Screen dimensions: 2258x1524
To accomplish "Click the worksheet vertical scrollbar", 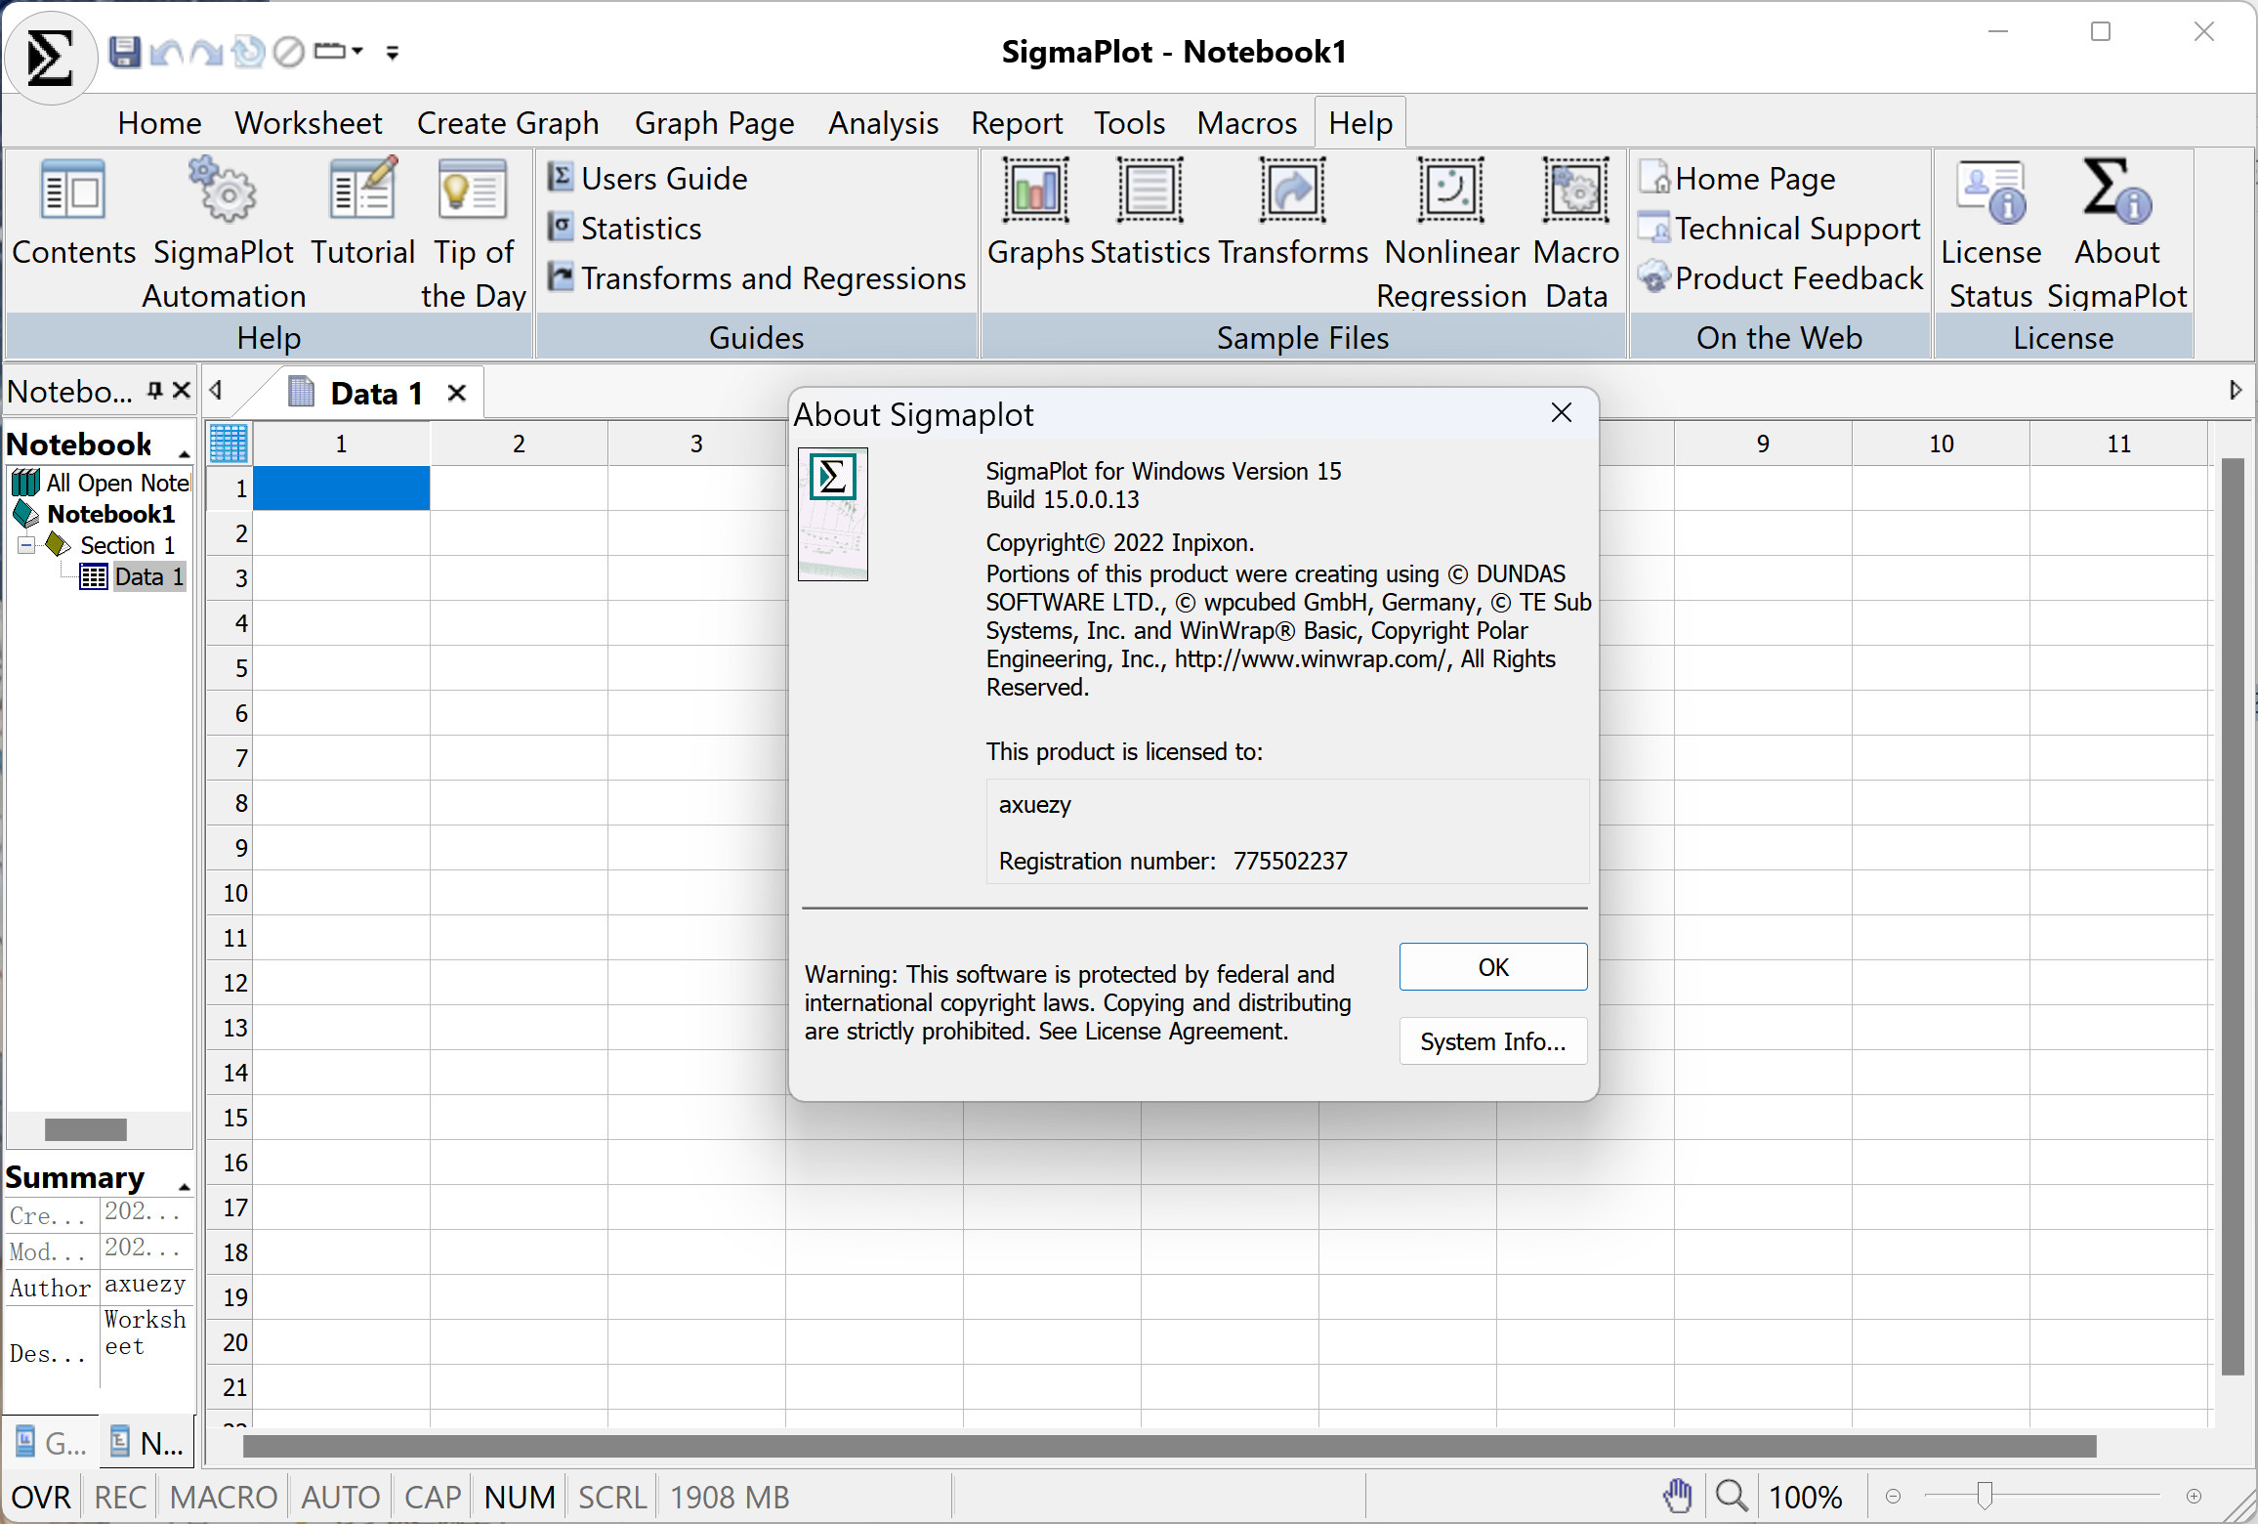I will (2233, 916).
